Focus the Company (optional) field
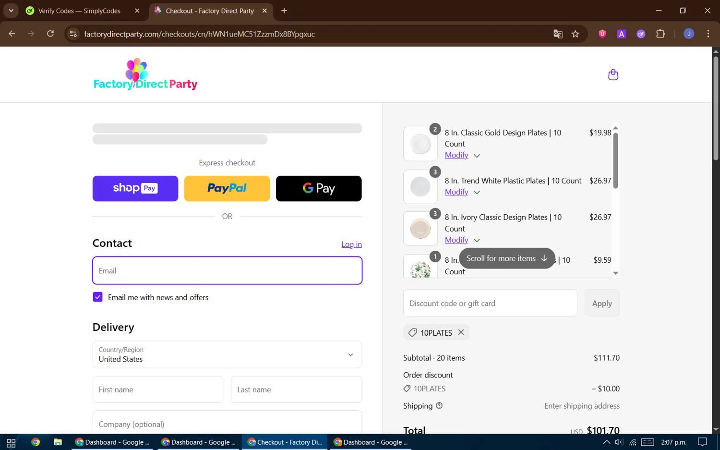The width and height of the screenshot is (720, 450). (227, 423)
